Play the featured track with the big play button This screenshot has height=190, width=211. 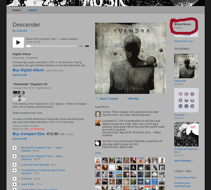18,43
